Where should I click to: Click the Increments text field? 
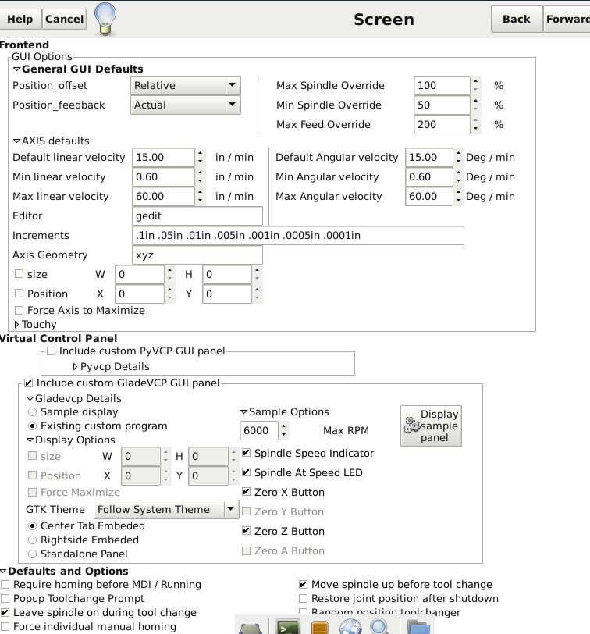[x=298, y=235]
